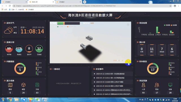Click the BIM report donut showing 17
Screen dimensions: 181x102
pyautogui.click(x=153, y=69)
